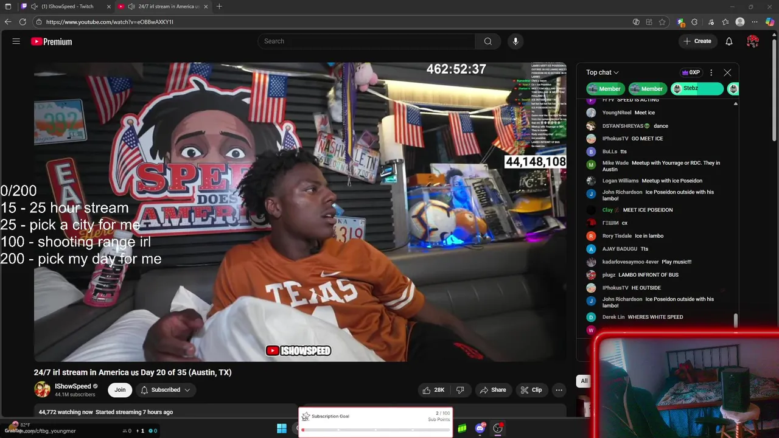779x438 pixels.
Task: Select the All filter chip
Action: coord(584,381)
